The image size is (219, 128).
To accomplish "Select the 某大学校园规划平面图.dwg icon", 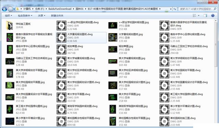I will [164, 74].
